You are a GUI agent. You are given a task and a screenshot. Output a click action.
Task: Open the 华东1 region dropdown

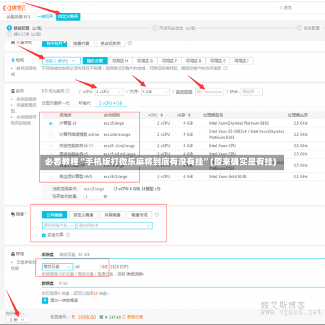click(x=61, y=61)
